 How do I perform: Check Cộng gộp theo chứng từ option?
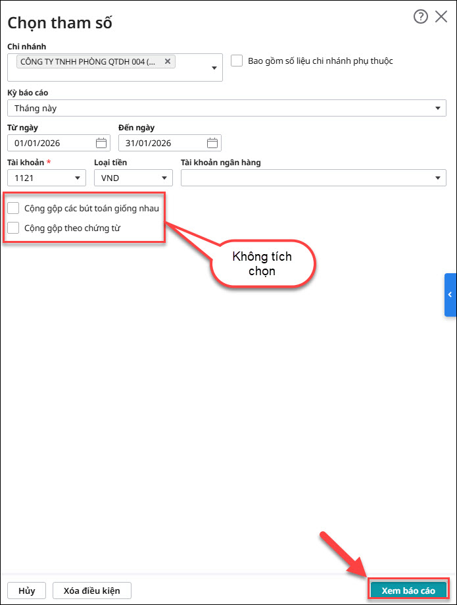[x=14, y=228]
